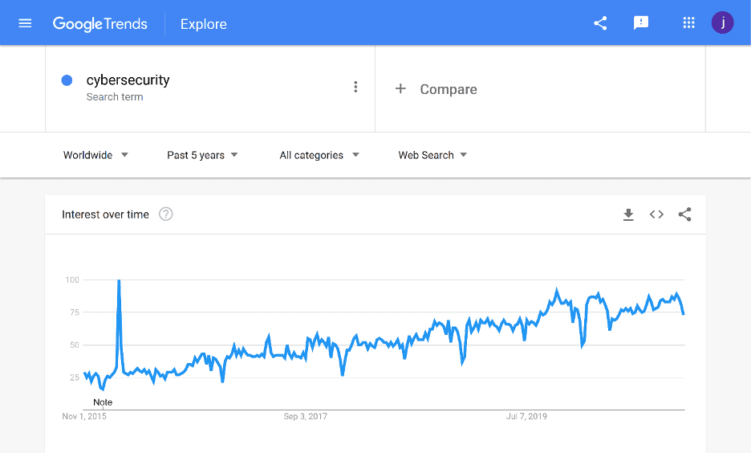Open help for Interest over time
The height and width of the screenshot is (453, 751).
point(166,214)
